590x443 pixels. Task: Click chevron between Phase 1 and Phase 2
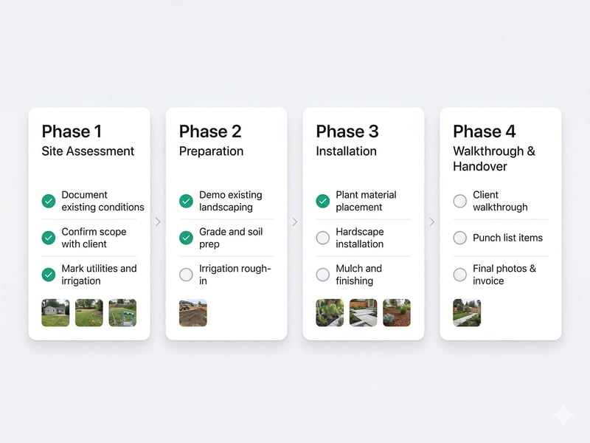click(x=158, y=221)
